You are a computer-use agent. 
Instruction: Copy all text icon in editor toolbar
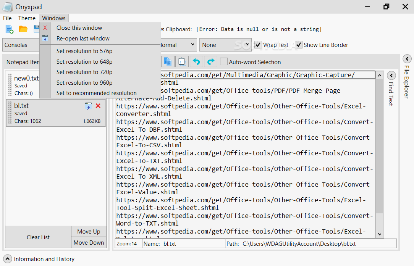(x=168, y=62)
